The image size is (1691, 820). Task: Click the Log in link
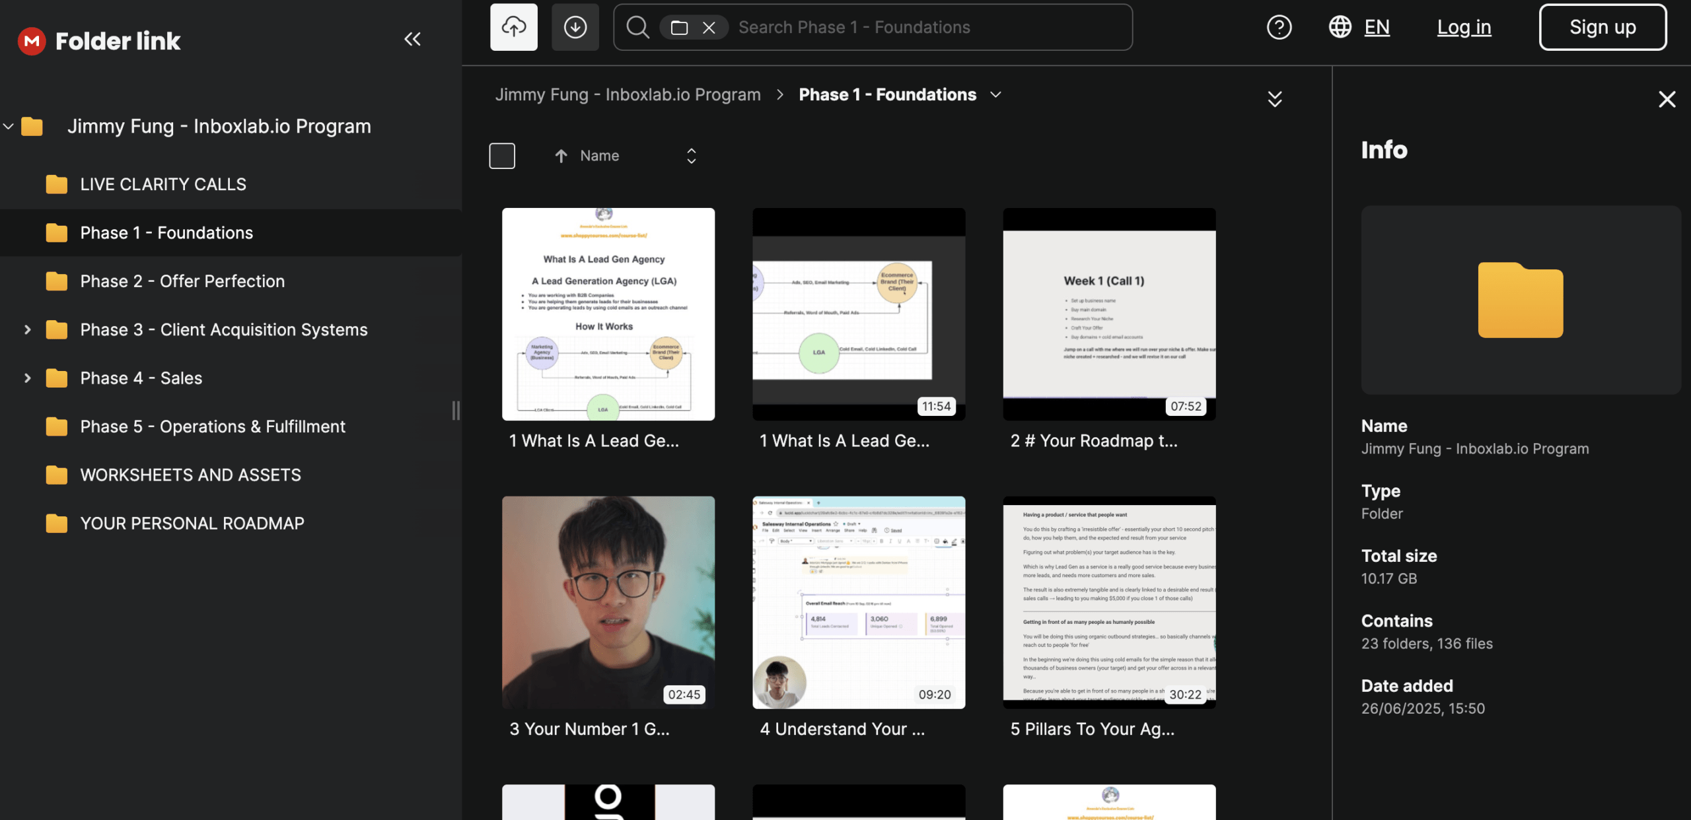[x=1464, y=27]
